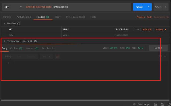
Task: Open the Send options arrow
Action: [149, 7]
